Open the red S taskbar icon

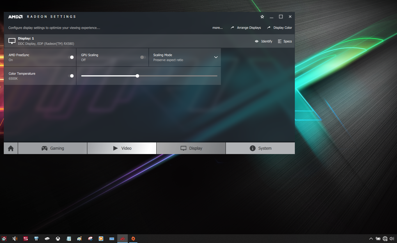(26, 239)
